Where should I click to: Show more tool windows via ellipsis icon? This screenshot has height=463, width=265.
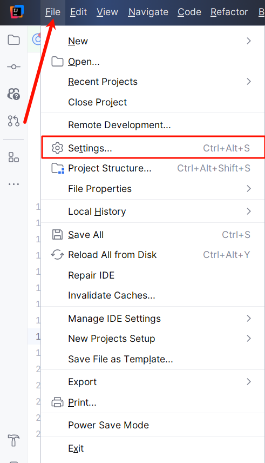13,184
